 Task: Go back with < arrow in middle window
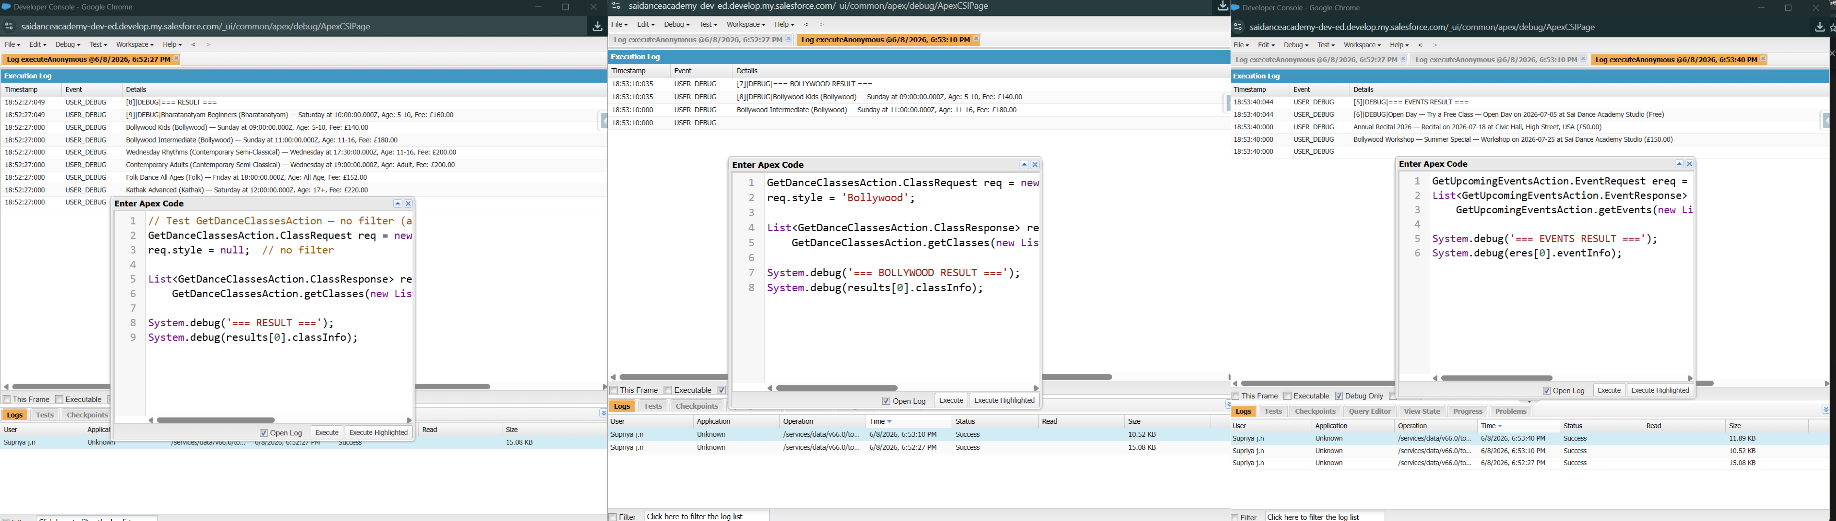[x=807, y=25]
